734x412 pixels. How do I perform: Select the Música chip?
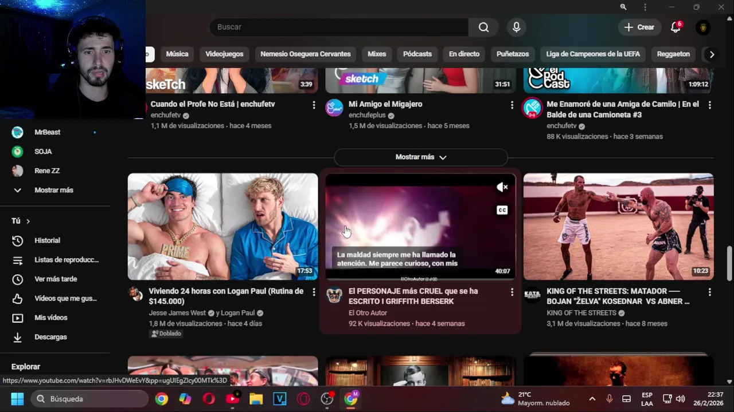tap(177, 54)
